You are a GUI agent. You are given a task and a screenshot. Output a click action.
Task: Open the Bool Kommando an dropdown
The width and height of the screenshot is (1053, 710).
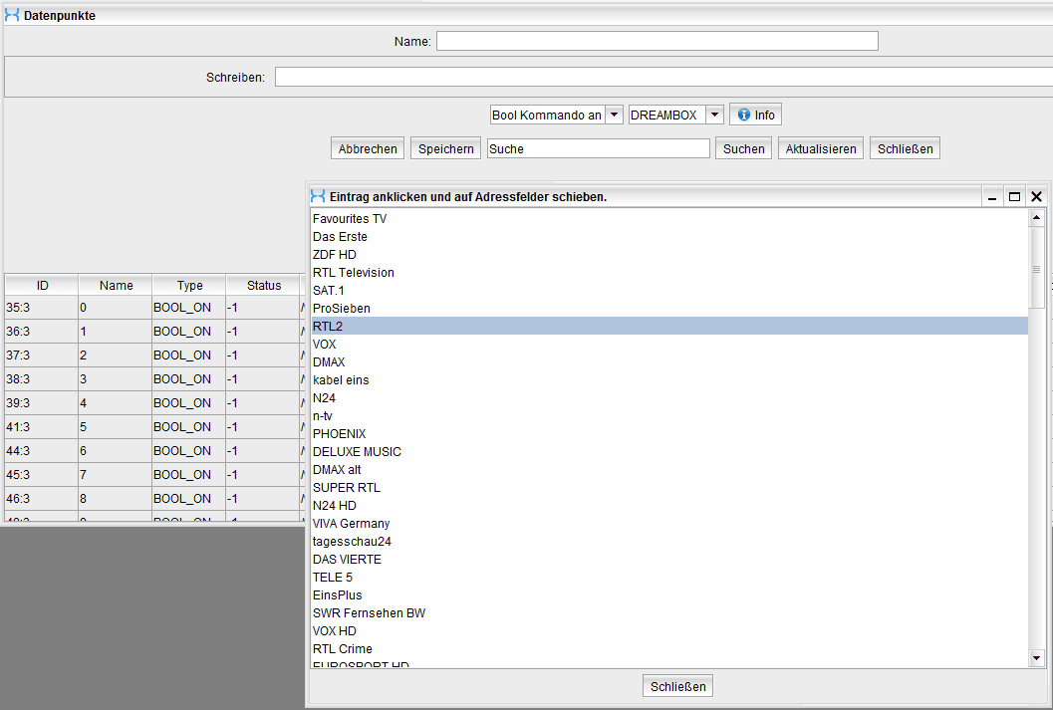click(x=615, y=115)
